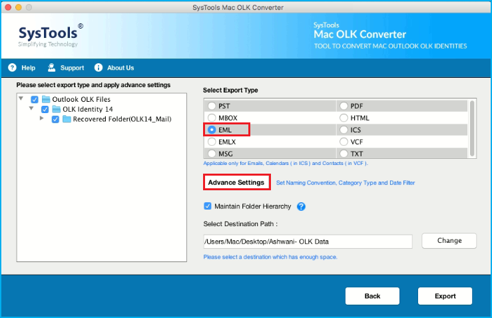
Task: Click the 'Select Export Type' heading
Action: coord(230,90)
